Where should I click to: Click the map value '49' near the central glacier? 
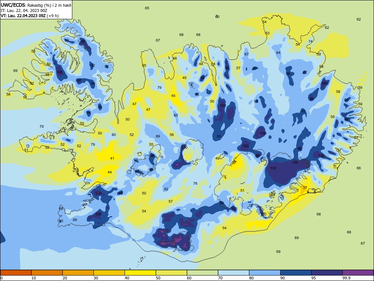pyautogui.click(x=217, y=158)
